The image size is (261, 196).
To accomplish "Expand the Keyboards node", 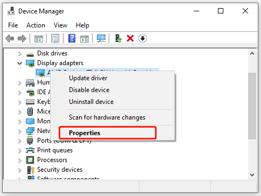I will click(x=19, y=102).
